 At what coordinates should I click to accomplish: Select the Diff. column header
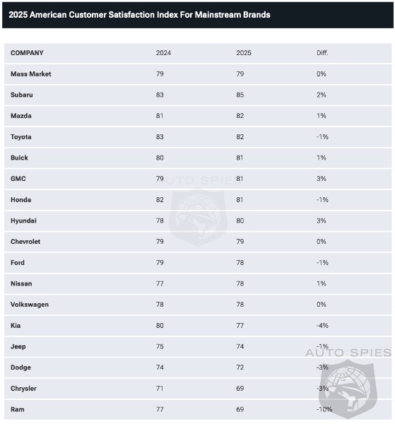pyautogui.click(x=322, y=53)
